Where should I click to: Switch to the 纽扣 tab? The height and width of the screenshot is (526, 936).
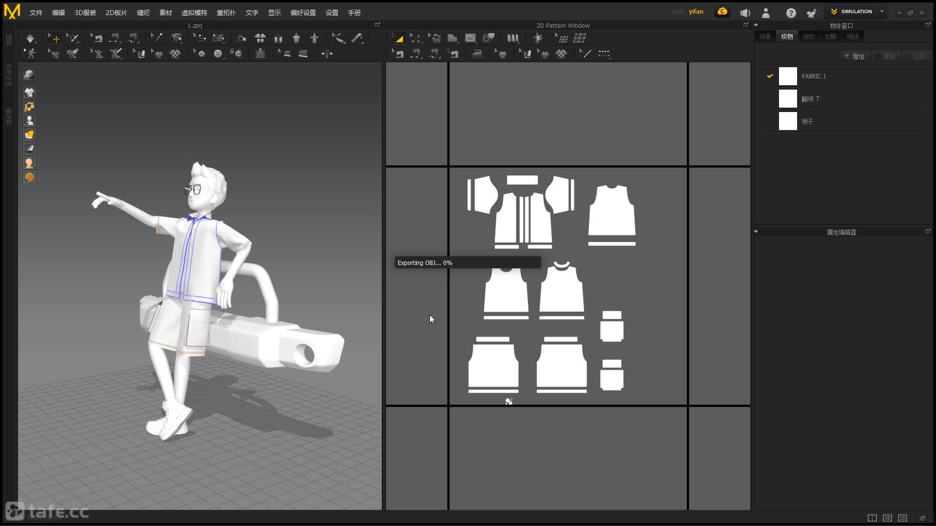tap(809, 37)
